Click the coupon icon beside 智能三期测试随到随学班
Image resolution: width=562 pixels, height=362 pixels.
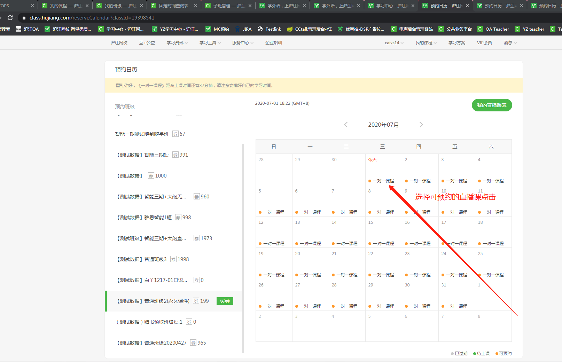click(x=175, y=134)
